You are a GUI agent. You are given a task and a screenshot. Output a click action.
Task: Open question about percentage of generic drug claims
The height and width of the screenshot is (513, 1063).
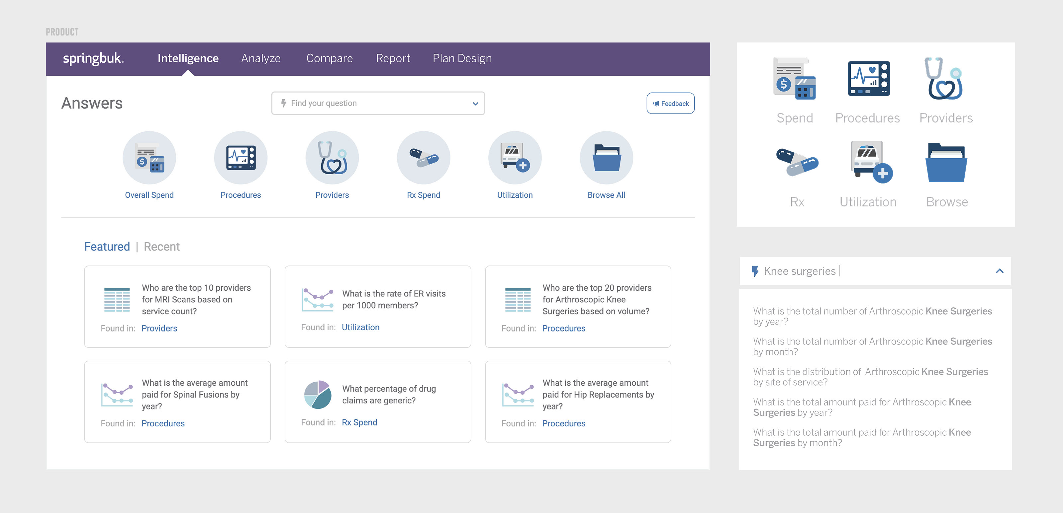tap(389, 395)
